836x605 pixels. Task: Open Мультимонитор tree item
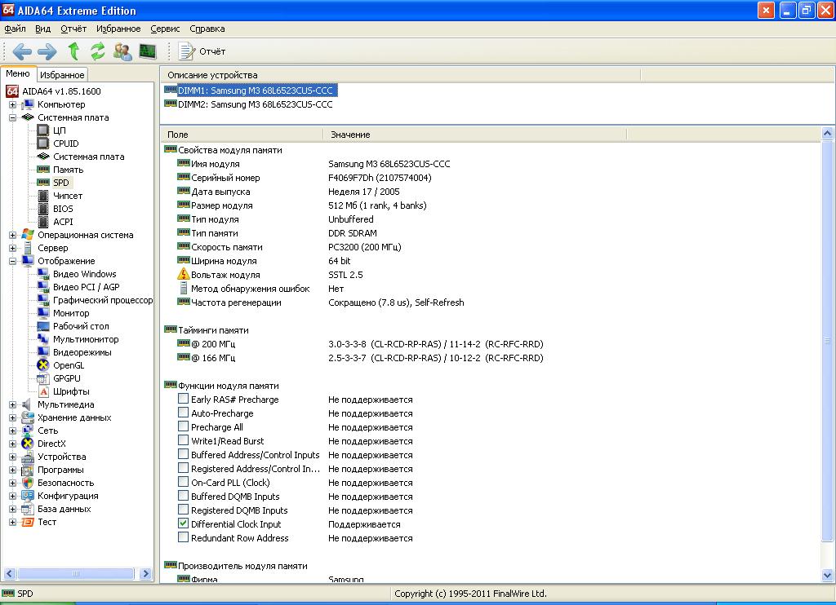click(x=85, y=339)
